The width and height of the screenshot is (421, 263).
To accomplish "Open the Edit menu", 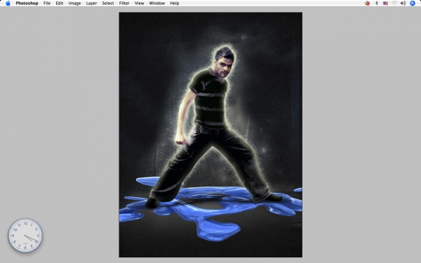I will [60, 4].
